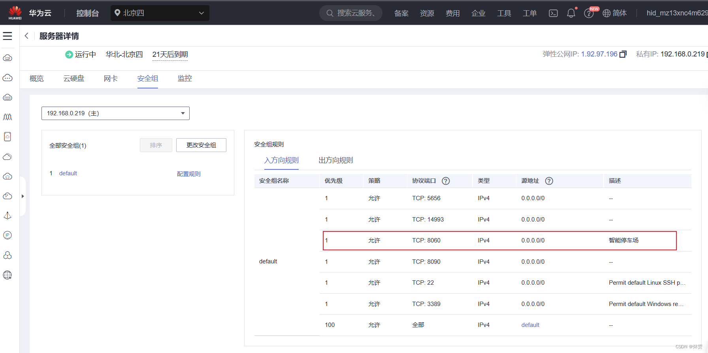Expand the collapsed sidebar arrow
The height and width of the screenshot is (353, 708).
23,196
